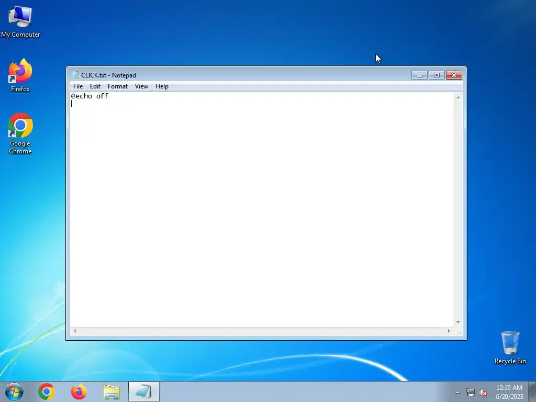This screenshot has width=536, height=402.
Task: Minimize the Notepad window
Action: 419,75
